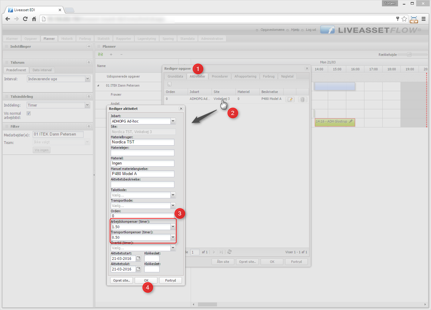Click the plus icon in Planner toolbar
The image size is (431, 310).
tap(111, 55)
